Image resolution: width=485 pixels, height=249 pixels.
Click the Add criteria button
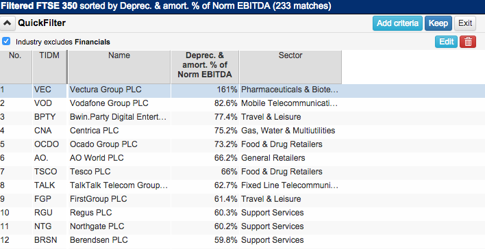point(397,23)
